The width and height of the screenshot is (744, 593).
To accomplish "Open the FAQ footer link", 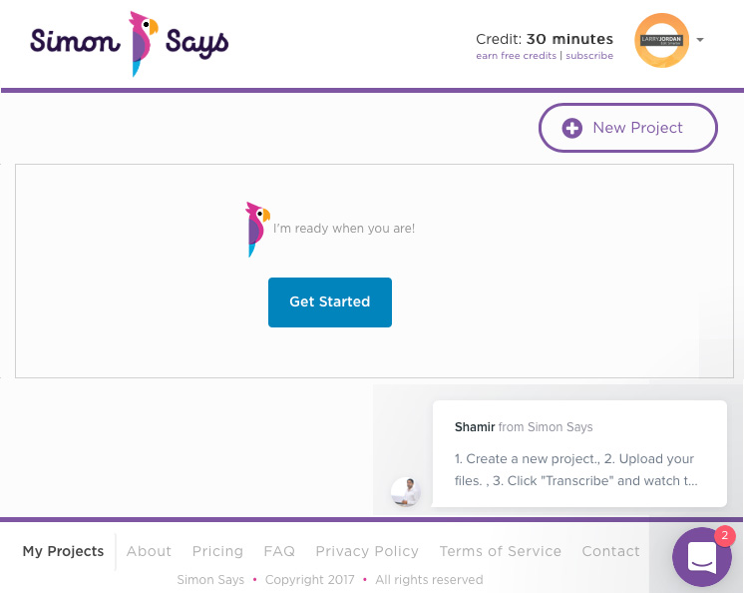I will tap(279, 551).
